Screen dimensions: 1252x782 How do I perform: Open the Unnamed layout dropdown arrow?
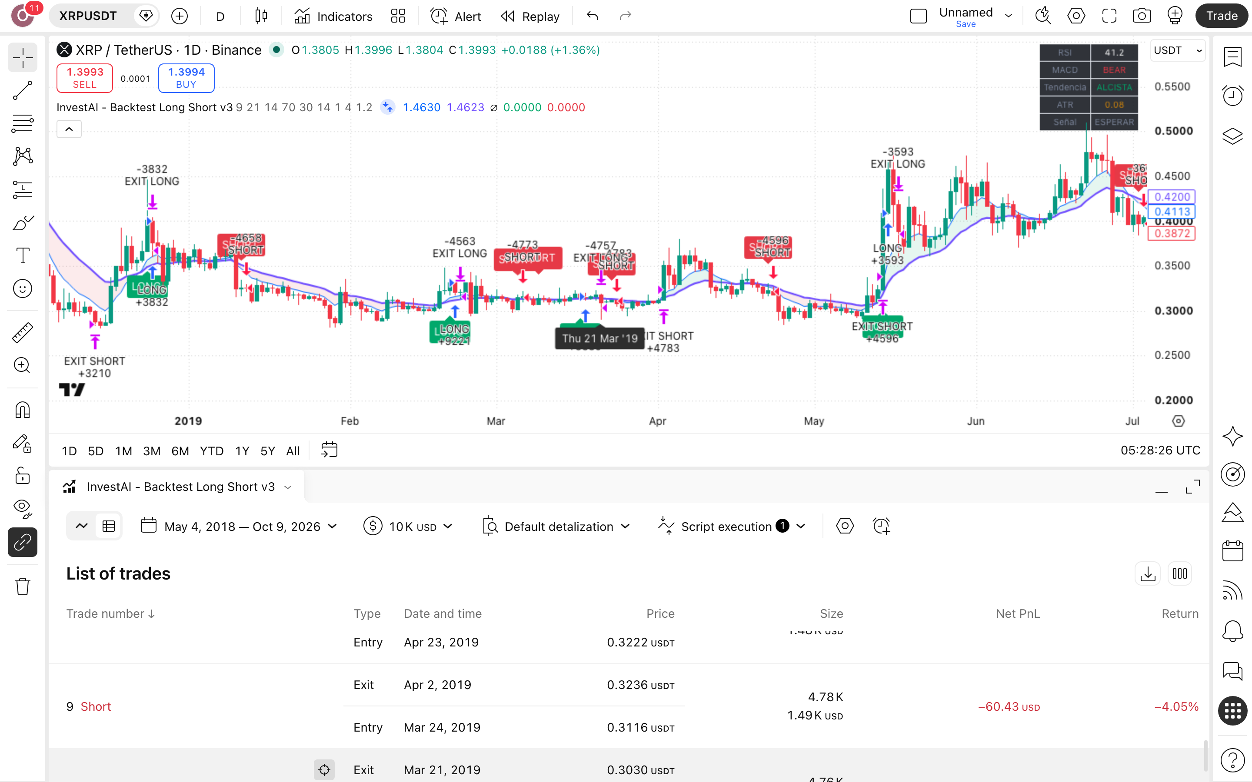tap(1008, 16)
